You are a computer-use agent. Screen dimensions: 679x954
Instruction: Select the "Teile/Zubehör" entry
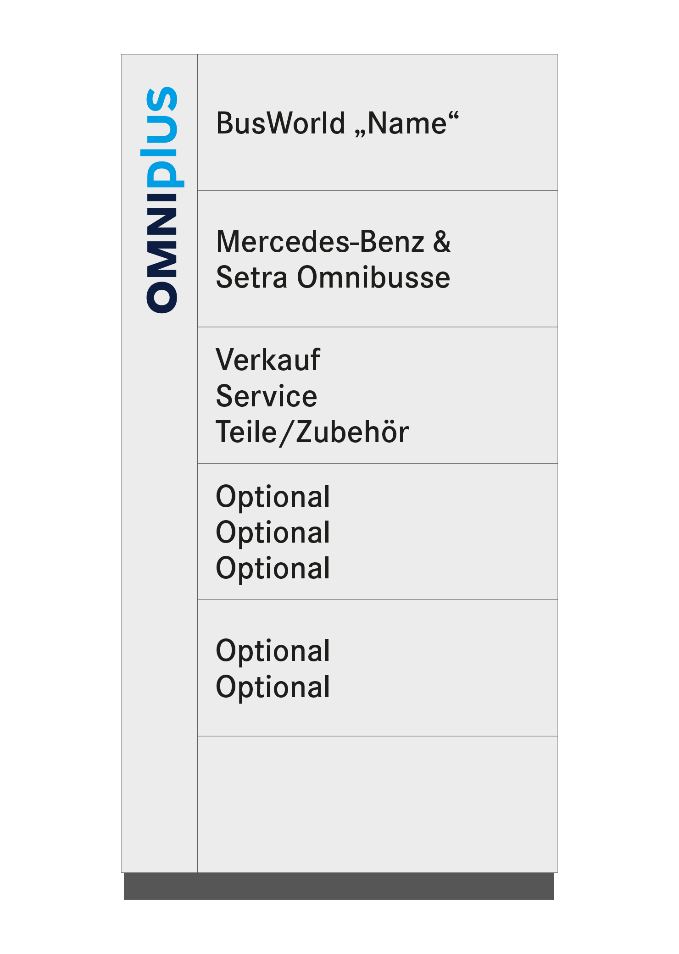312,433
